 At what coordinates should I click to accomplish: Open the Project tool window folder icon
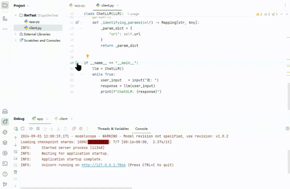(x=5, y=5)
